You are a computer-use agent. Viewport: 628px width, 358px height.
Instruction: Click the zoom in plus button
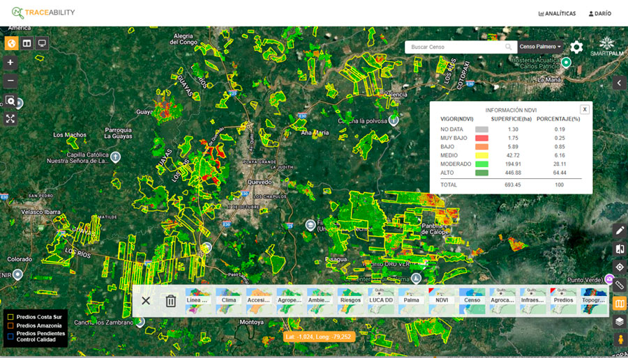tap(10, 62)
